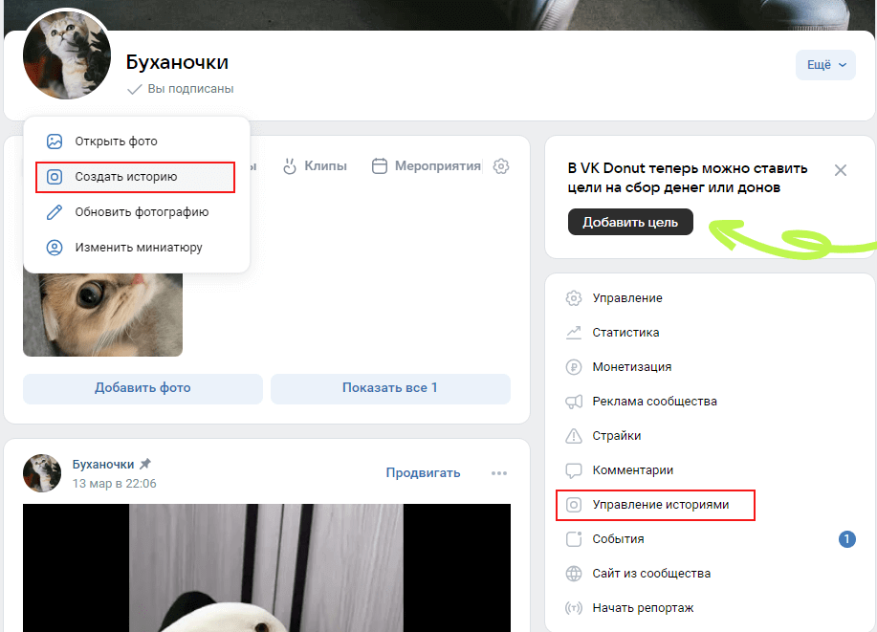Open the kitten photo thumbnail in the album

pos(102,315)
